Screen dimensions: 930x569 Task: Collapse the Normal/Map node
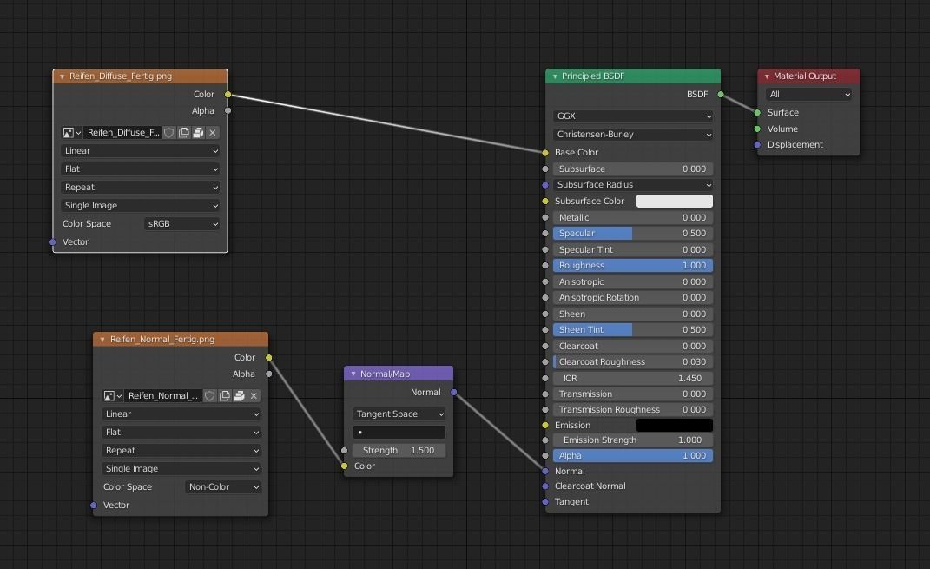(x=353, y=374)
